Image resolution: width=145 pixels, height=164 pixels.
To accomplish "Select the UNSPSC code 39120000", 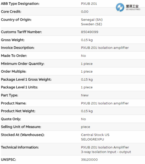I will [89, 160].
